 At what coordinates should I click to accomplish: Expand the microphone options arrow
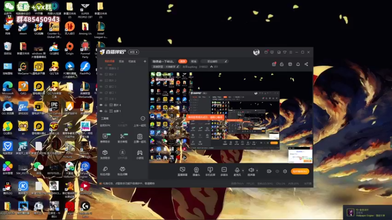pos(243,171)
